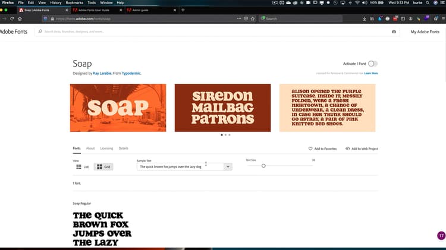Open macOS Spotlight search icon
446x250 pixels.
click(428, 2)
